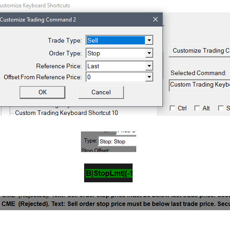The image size is (230, 229).
Task: Close the Customize Trading Command 2 dialog
Action: click(155, 19)
